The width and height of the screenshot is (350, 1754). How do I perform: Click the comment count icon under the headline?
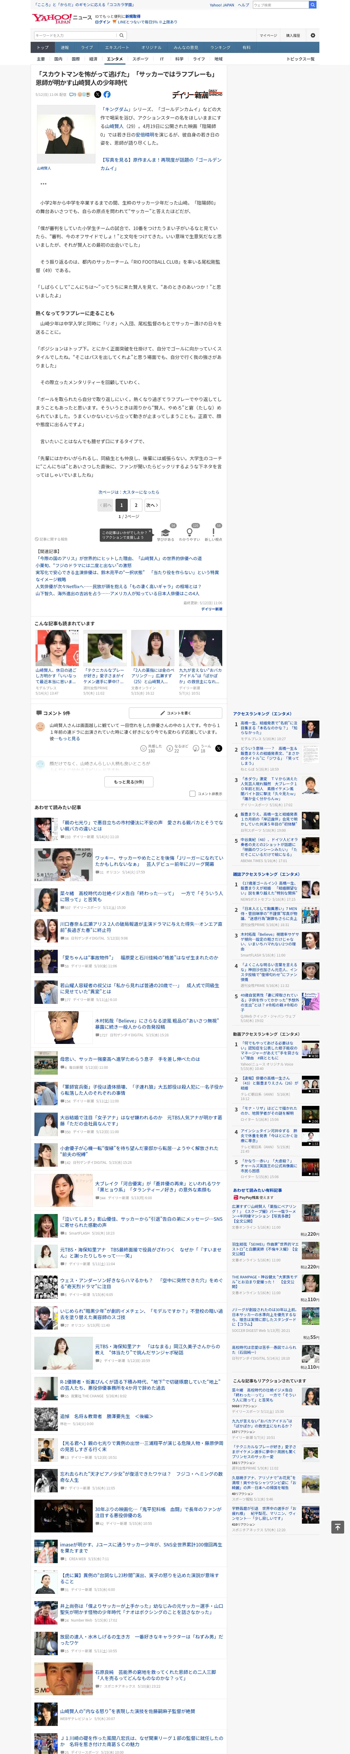point(73,95)
